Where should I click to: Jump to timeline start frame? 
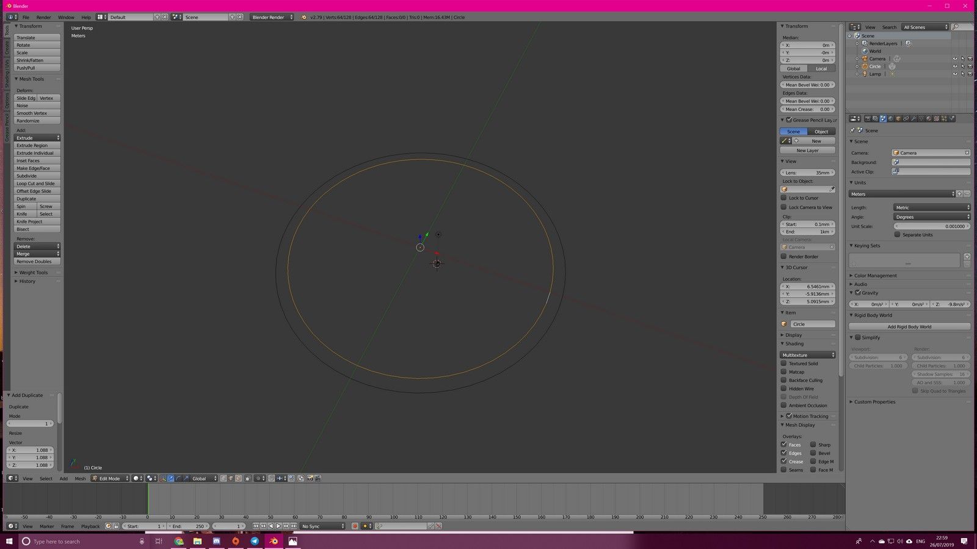click(256, 526)
